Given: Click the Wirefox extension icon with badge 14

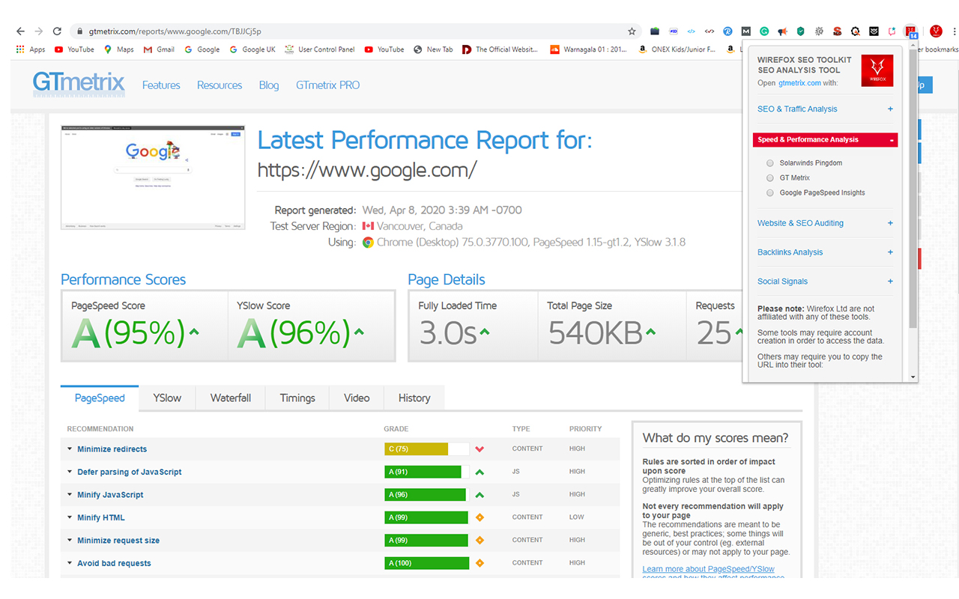Looking at the screenshot, I should click(912, 31).
